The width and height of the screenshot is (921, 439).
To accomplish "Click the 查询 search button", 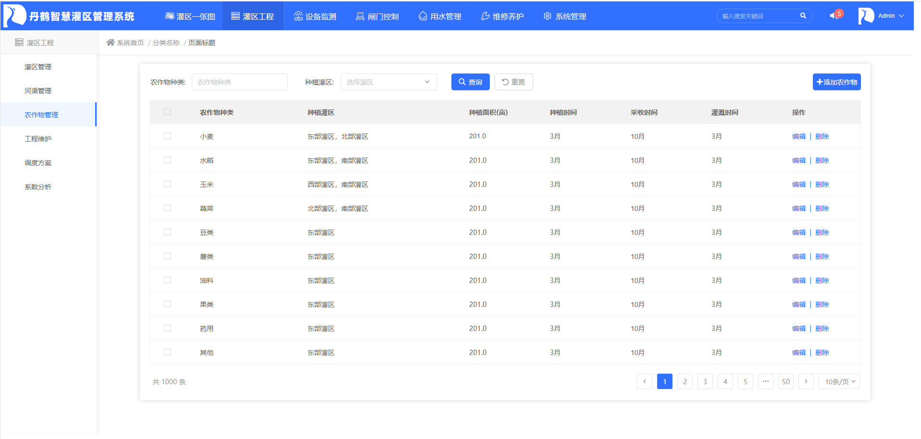I will click(470, 82).
